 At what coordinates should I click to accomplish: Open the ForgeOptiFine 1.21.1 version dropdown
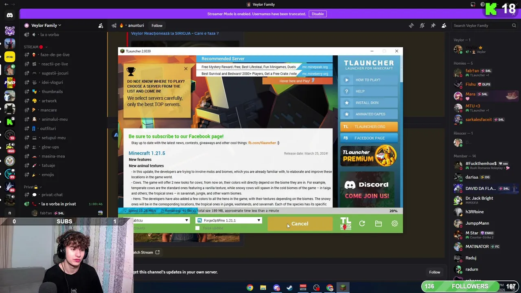(x=229, y=220)
